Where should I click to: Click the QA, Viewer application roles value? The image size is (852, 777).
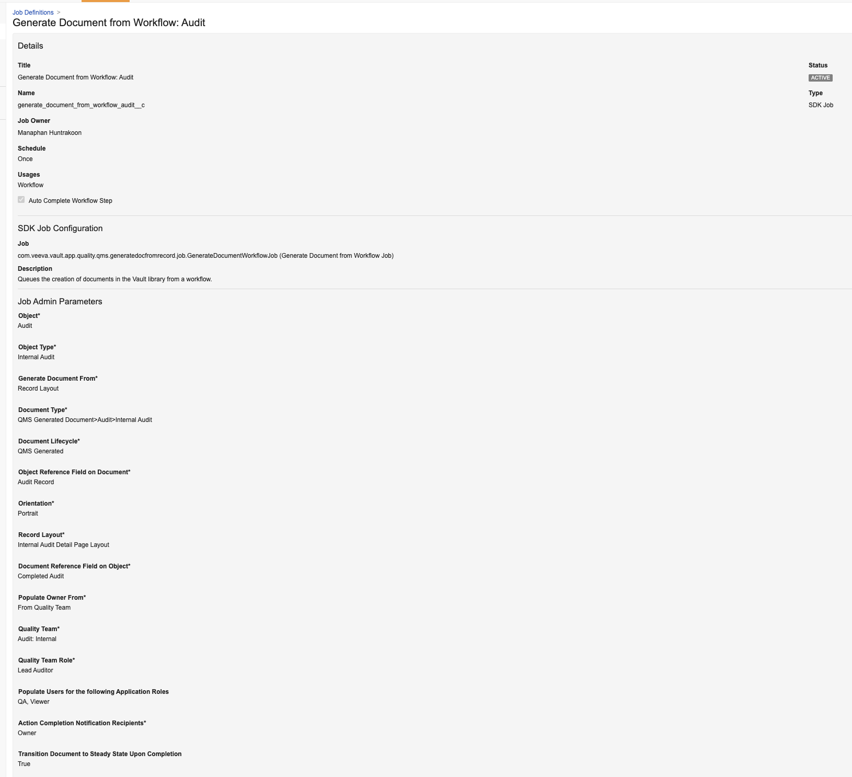coord(33,702)
